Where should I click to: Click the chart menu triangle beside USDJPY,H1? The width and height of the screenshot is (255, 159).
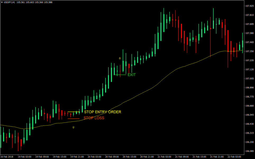pyautogui.click(x=2, y=2)
